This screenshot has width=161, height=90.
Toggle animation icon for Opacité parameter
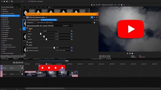coord(71,39)
